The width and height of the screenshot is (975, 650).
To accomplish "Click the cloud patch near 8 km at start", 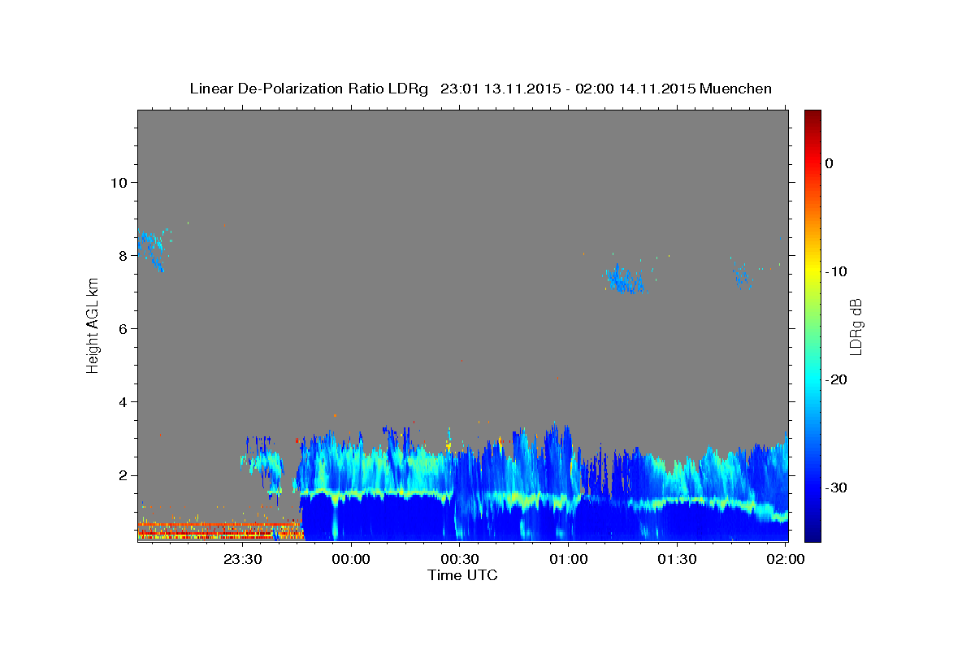I will tap(154, 249).
